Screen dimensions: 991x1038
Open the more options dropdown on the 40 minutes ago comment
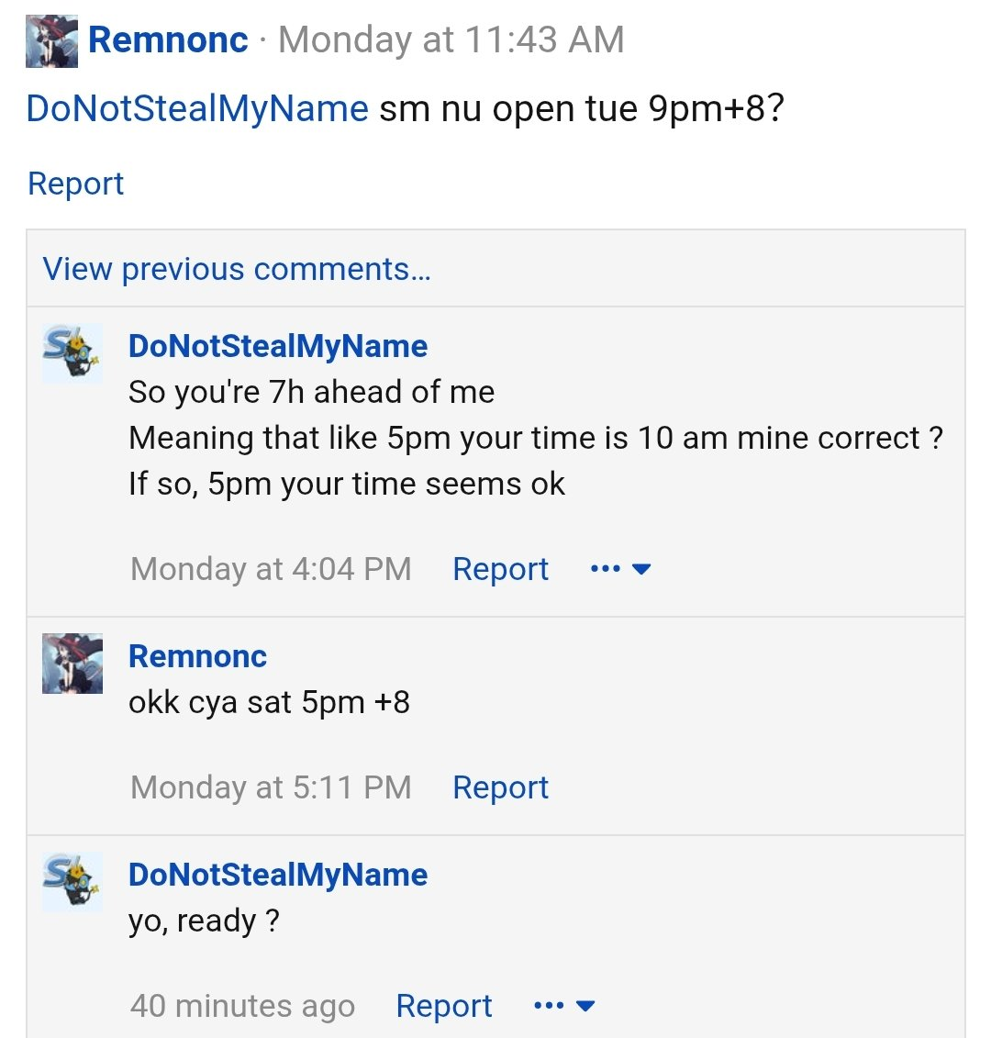pos(564,1006)
